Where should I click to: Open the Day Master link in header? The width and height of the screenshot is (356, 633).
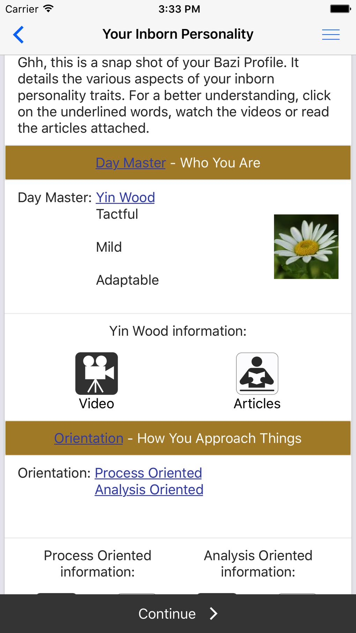pos(131,163)
